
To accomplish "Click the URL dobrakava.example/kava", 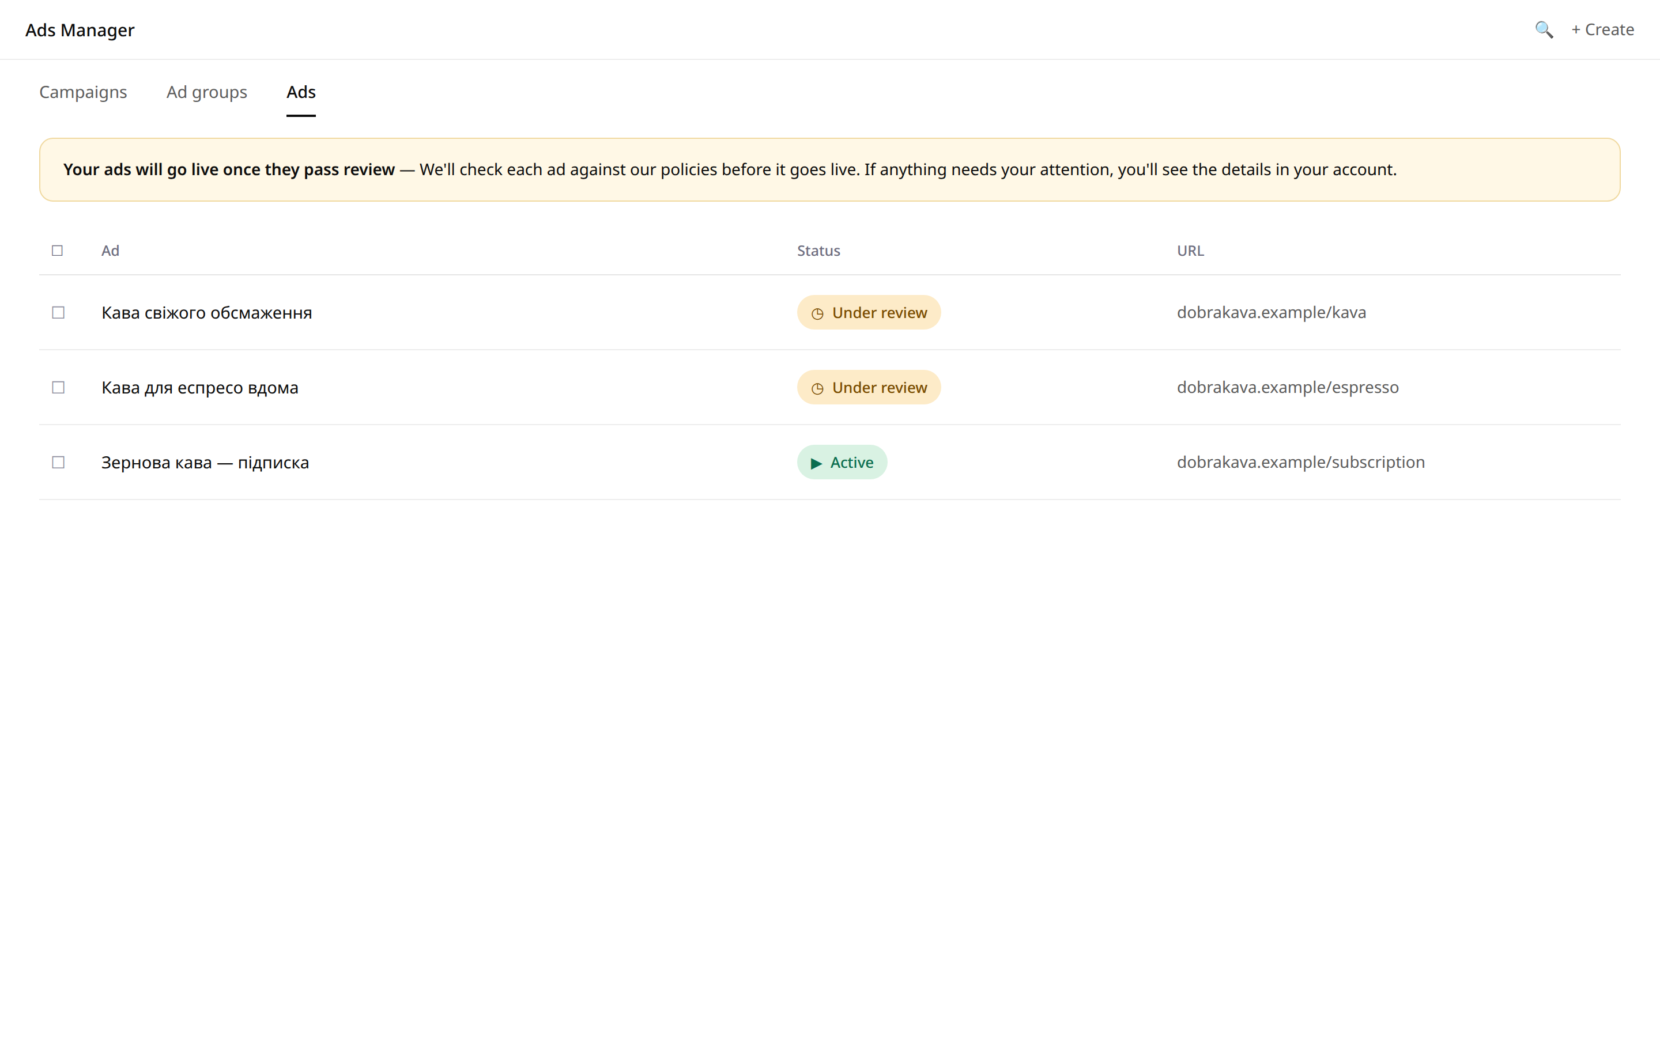I will click(1271, 313).
